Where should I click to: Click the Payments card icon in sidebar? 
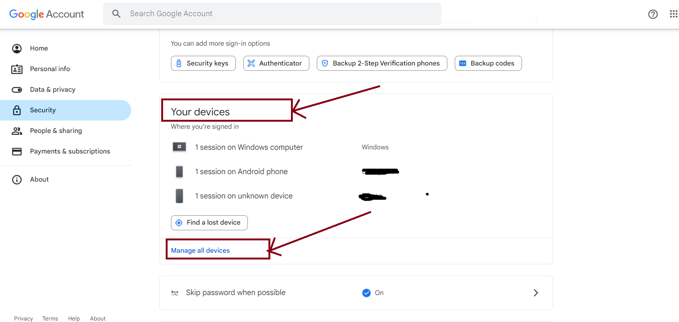click(17, 151)
